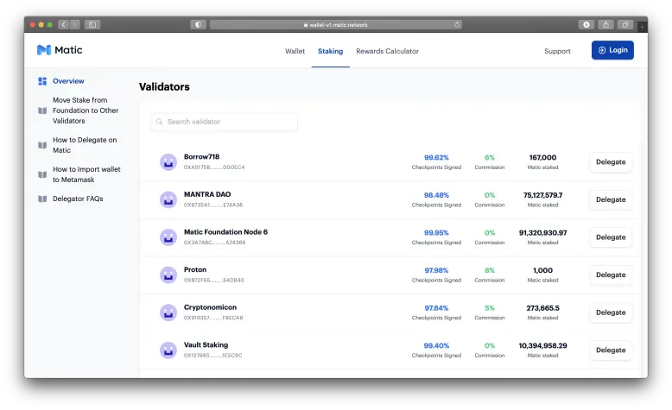Viewport: 672px width, 410px height.
Task: Click the search magnifier icon in validator search
Action: pyautogui.click(x=160, y=122)
